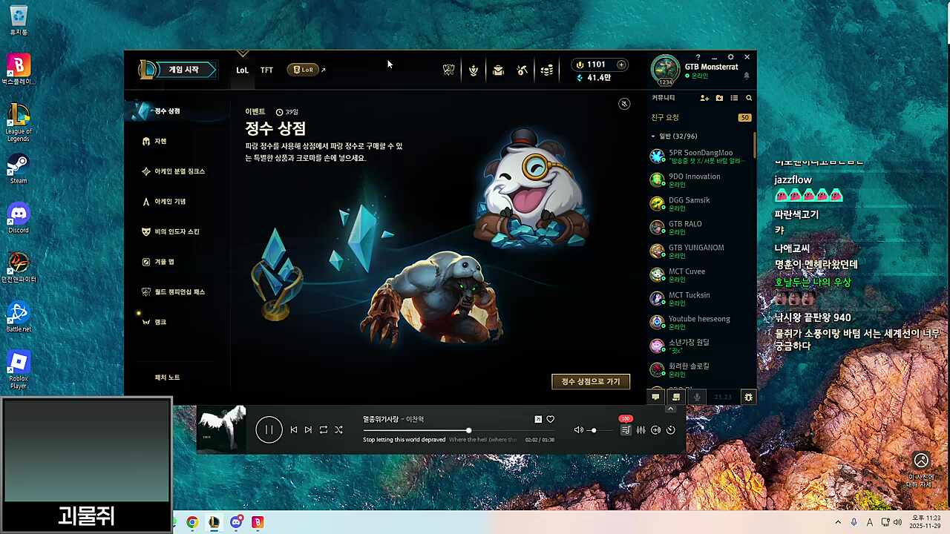Open friend list sorting options icon
Image resolution: width=950 pixels, height=534 pixels.
click(734, 98)
